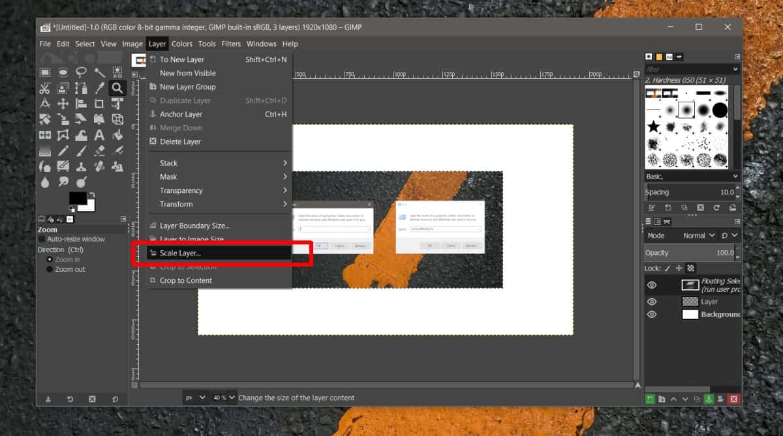Screen dimensions: 783x436
Task: Raise layer with up arrow button
Action: coord(674,399)
